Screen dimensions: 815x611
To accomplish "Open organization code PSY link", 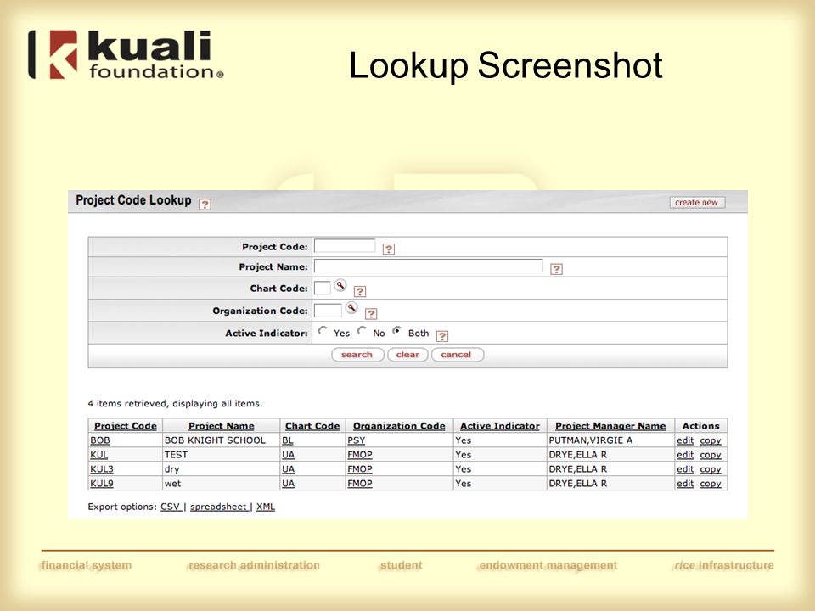I will pos(356,440).
